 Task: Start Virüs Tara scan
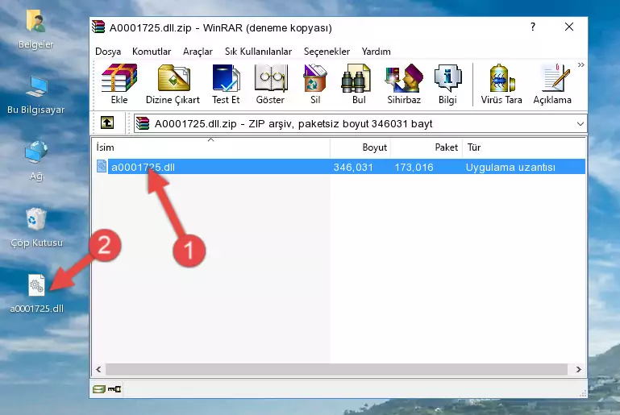point(501,84)
